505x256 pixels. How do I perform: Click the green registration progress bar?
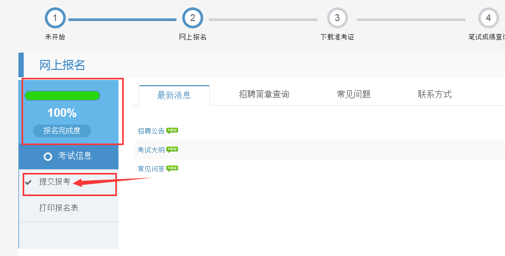click(x=63, y=96)
